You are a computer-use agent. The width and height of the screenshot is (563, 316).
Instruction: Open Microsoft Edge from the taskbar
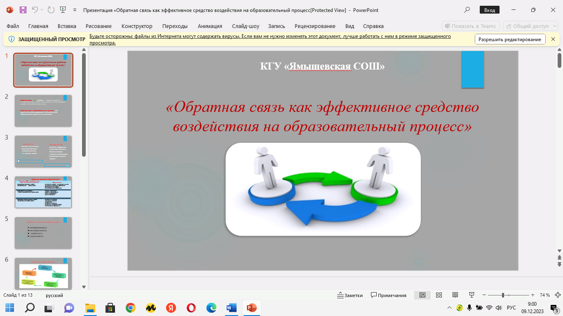211,308
